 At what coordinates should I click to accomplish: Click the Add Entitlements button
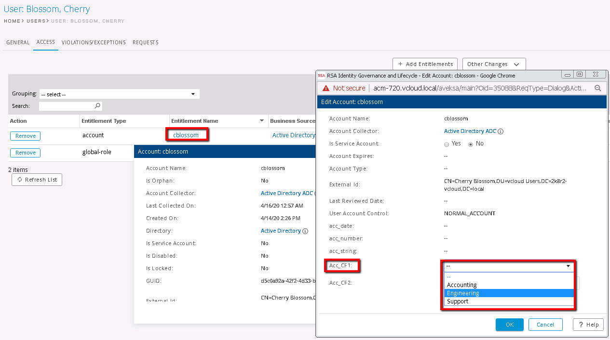tap(425, 64)
